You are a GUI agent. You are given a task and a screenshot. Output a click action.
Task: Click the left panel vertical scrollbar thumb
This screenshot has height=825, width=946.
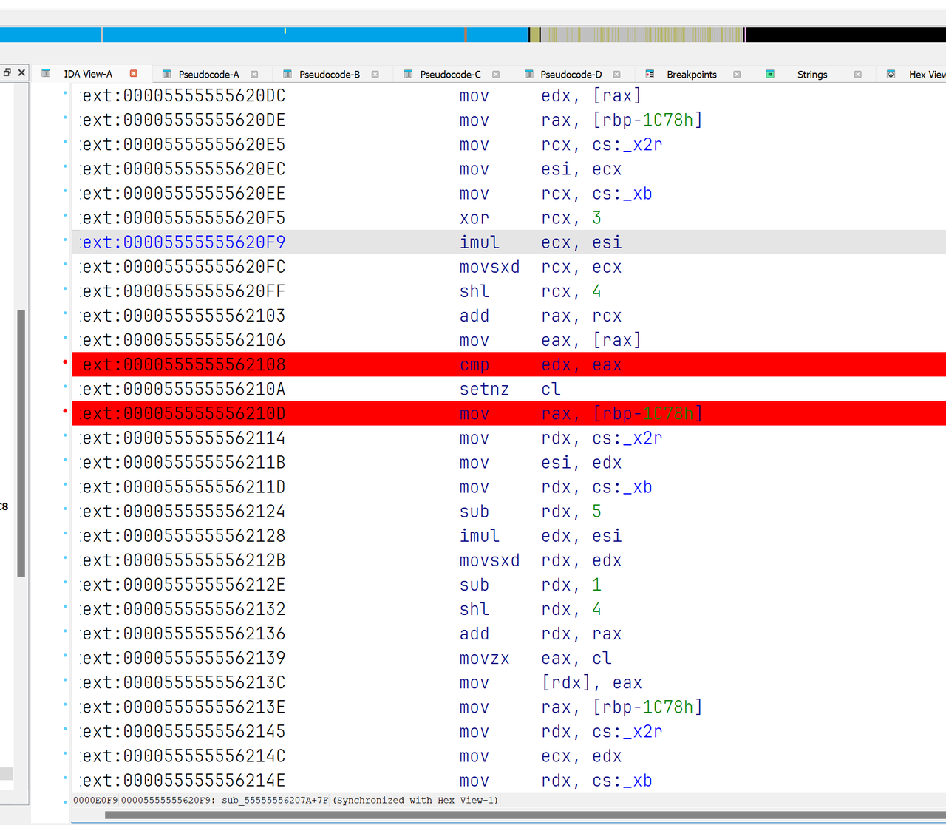click(x=21, y=443)
